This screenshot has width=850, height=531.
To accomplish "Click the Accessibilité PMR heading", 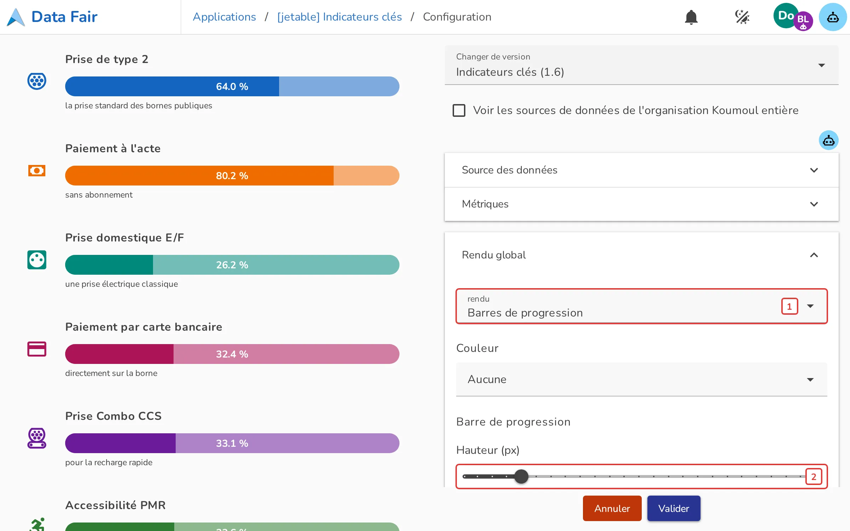I will tap(115, 505).
